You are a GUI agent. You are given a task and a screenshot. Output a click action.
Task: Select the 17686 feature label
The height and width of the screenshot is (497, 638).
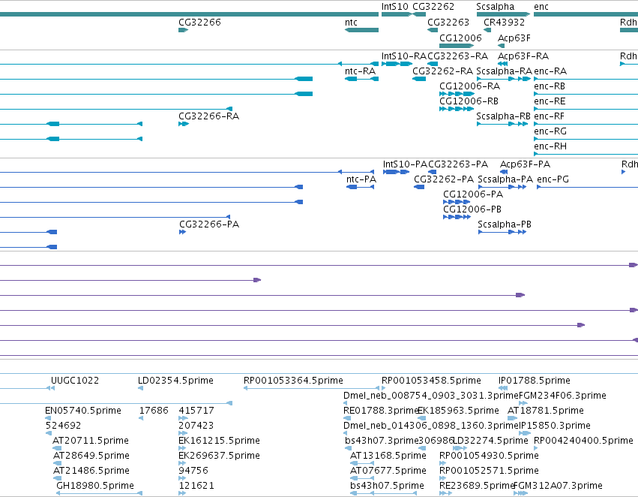[x=154, y=411]
